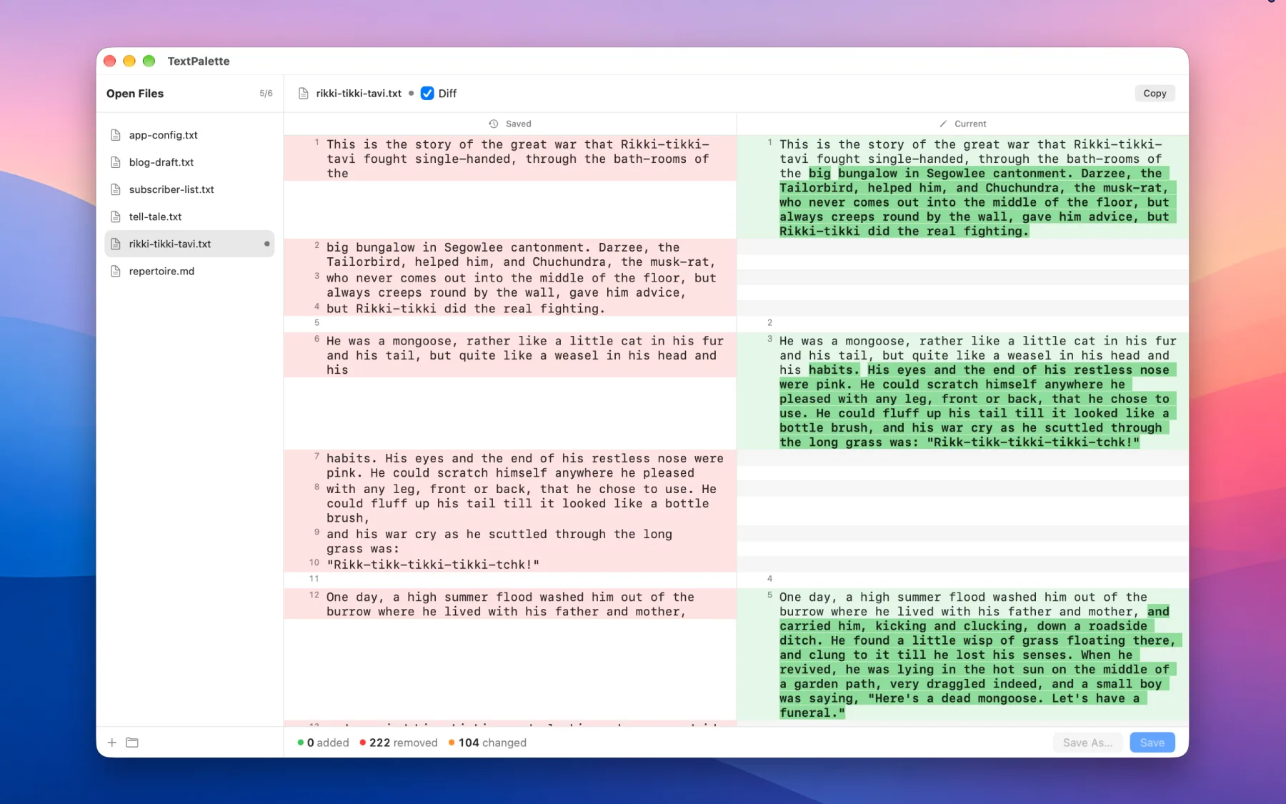Image resolution: width=1286 pixels, height=804 pixels.
Task: Click Saved pane line beginning "big bungalow in Segowlee"
Action: [510, 254]
